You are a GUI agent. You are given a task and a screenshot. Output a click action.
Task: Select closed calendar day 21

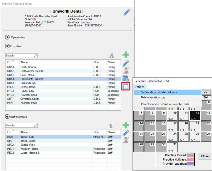pyautogui.click(x=139, y=137)
